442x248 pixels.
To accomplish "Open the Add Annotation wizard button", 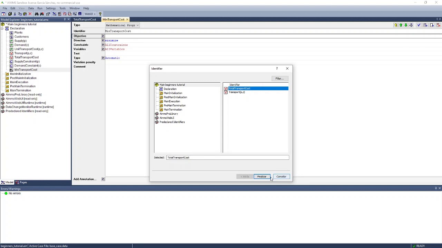I will pos(103,179).
